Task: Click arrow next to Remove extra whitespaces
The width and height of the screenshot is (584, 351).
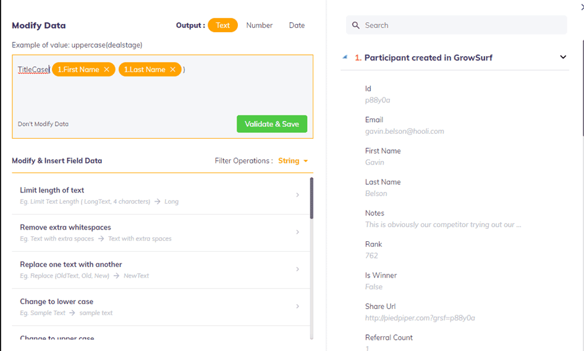Action: tap(297, 232)
